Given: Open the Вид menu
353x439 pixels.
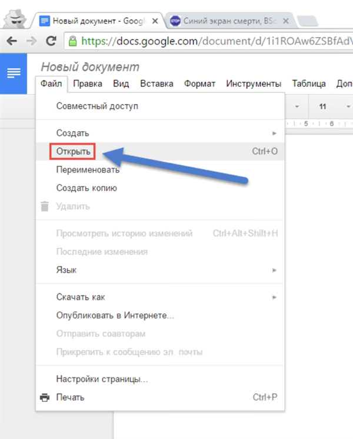Looking at the screenshot, I should tap(121, 83).
